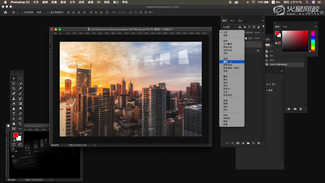
Task: Select the Horizontal Type tool
Action: tap(14, 114)
